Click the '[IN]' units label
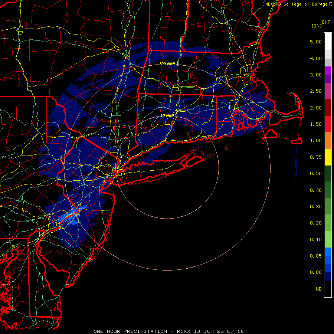334x334 pixels. pos(317,26)
